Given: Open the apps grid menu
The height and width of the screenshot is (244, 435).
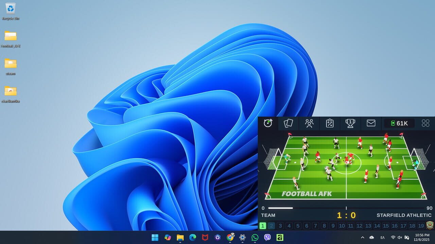Looking at the screenshot, I should click(x=425, y=123).
